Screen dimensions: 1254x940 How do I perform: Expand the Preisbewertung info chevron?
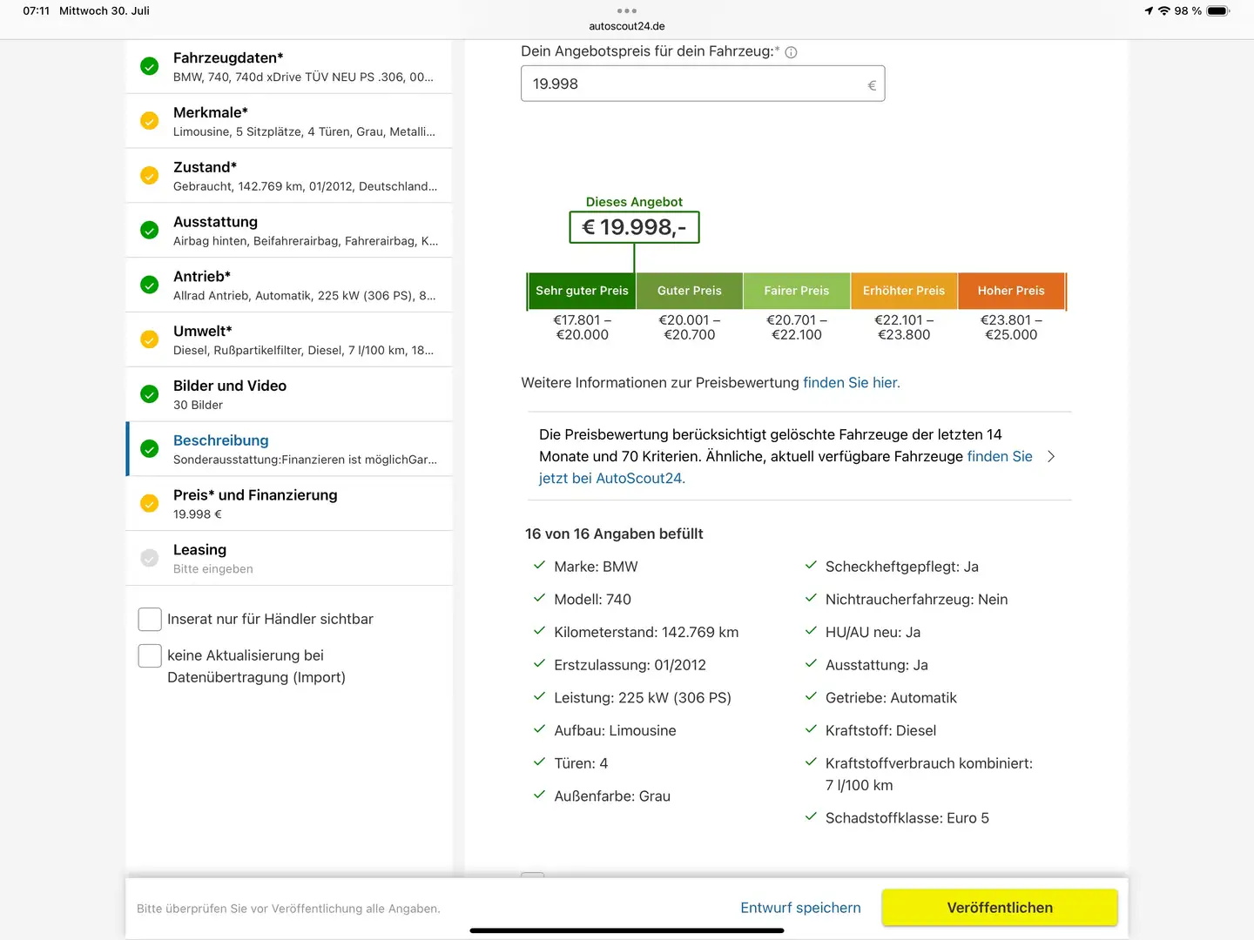pyautogui.click(x=1051, y=456)
